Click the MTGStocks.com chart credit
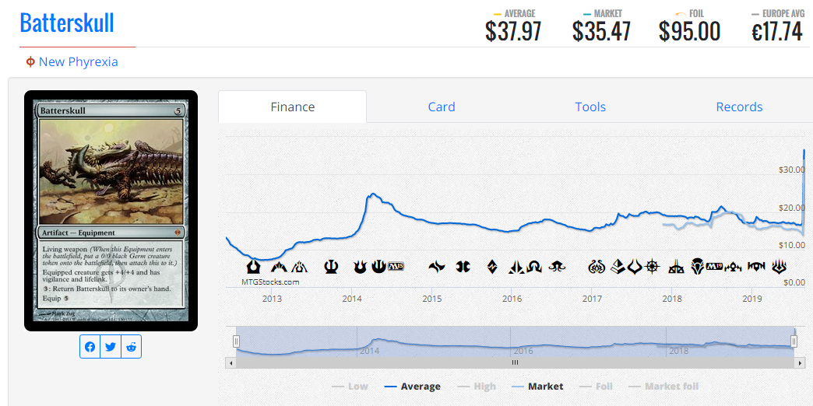 click(x=270, y=282)
